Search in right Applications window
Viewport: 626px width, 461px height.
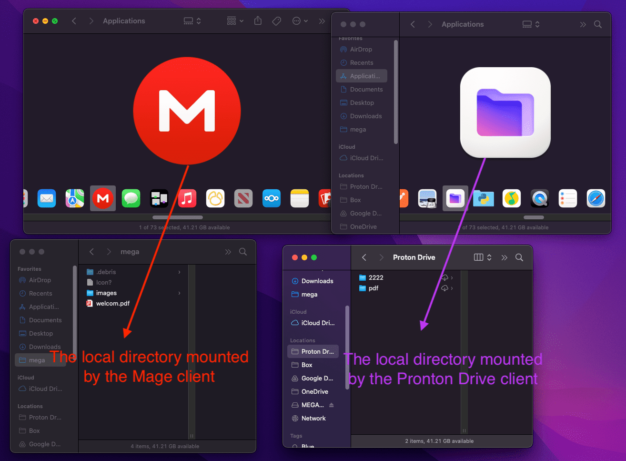coord(598,24)
